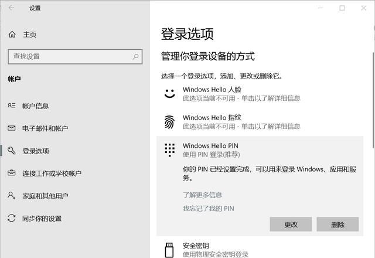375x258 pixels.
Task: Click the briefcase icon for 连接工作或学校帐户
Action: (12, 173)
